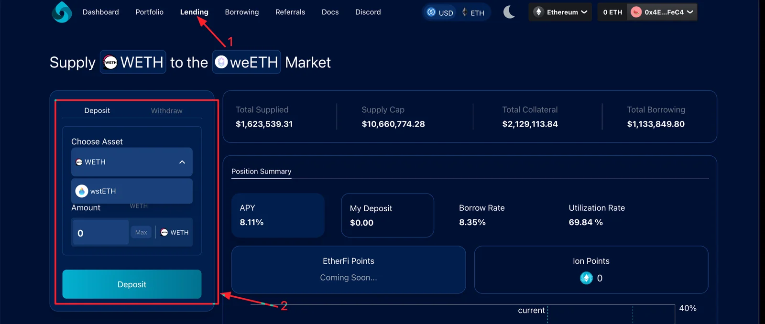Click the My Deposit $0.00 card
The width and height of the screenshot is (765, 324).
pyautogui.click(x=387, y=215)
